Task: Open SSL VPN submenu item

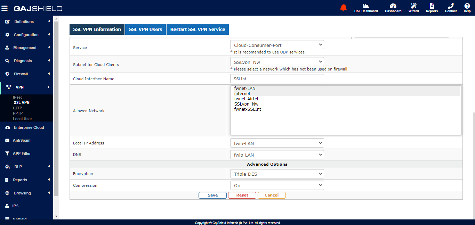Action: click(22, 102)
